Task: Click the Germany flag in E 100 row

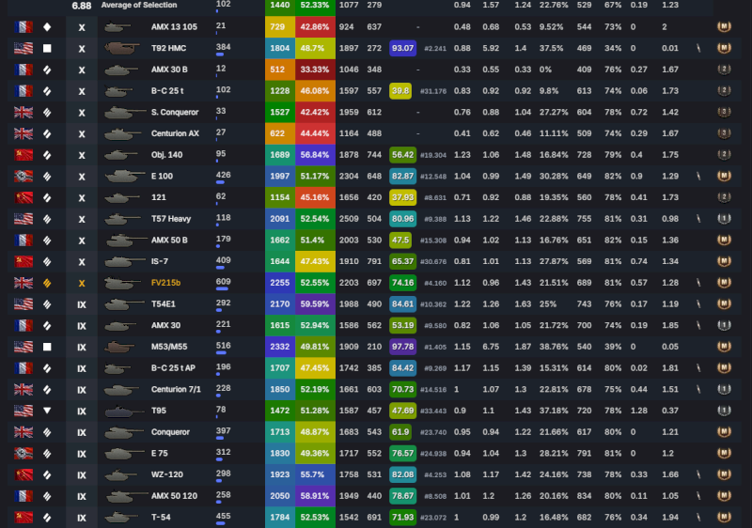Action: [x=23, y=177]
